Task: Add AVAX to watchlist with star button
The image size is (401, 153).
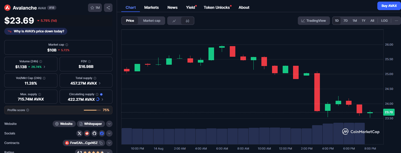Action: pyautogui.click(x=95, y=8)
